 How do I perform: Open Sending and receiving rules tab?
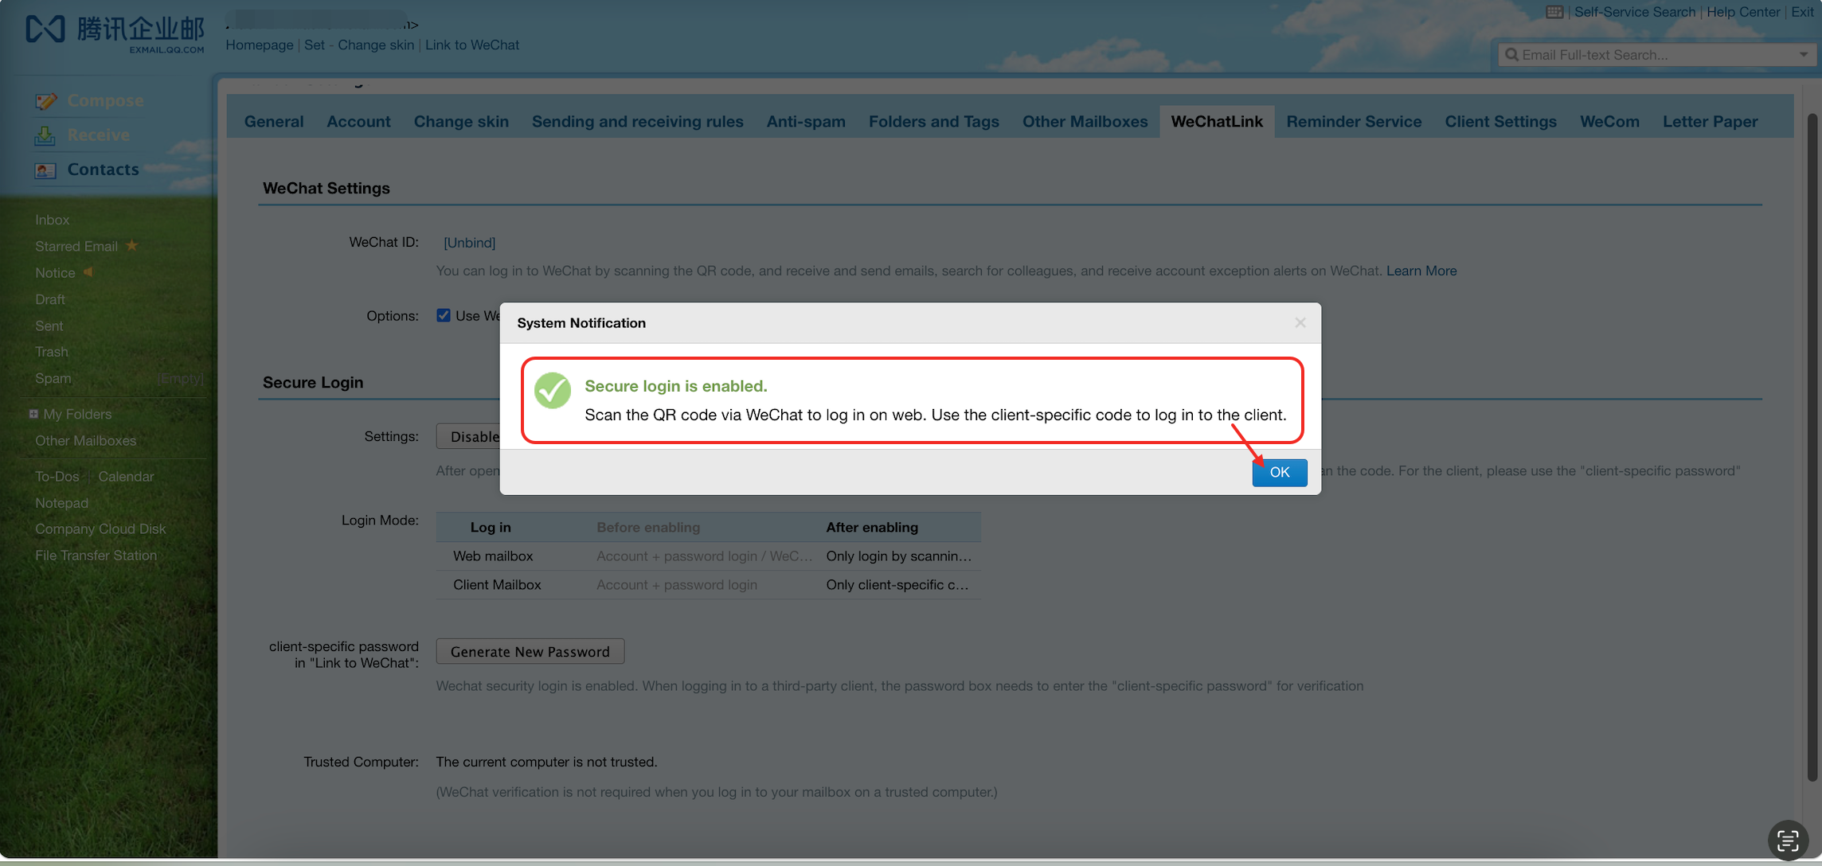pos(637,122)
